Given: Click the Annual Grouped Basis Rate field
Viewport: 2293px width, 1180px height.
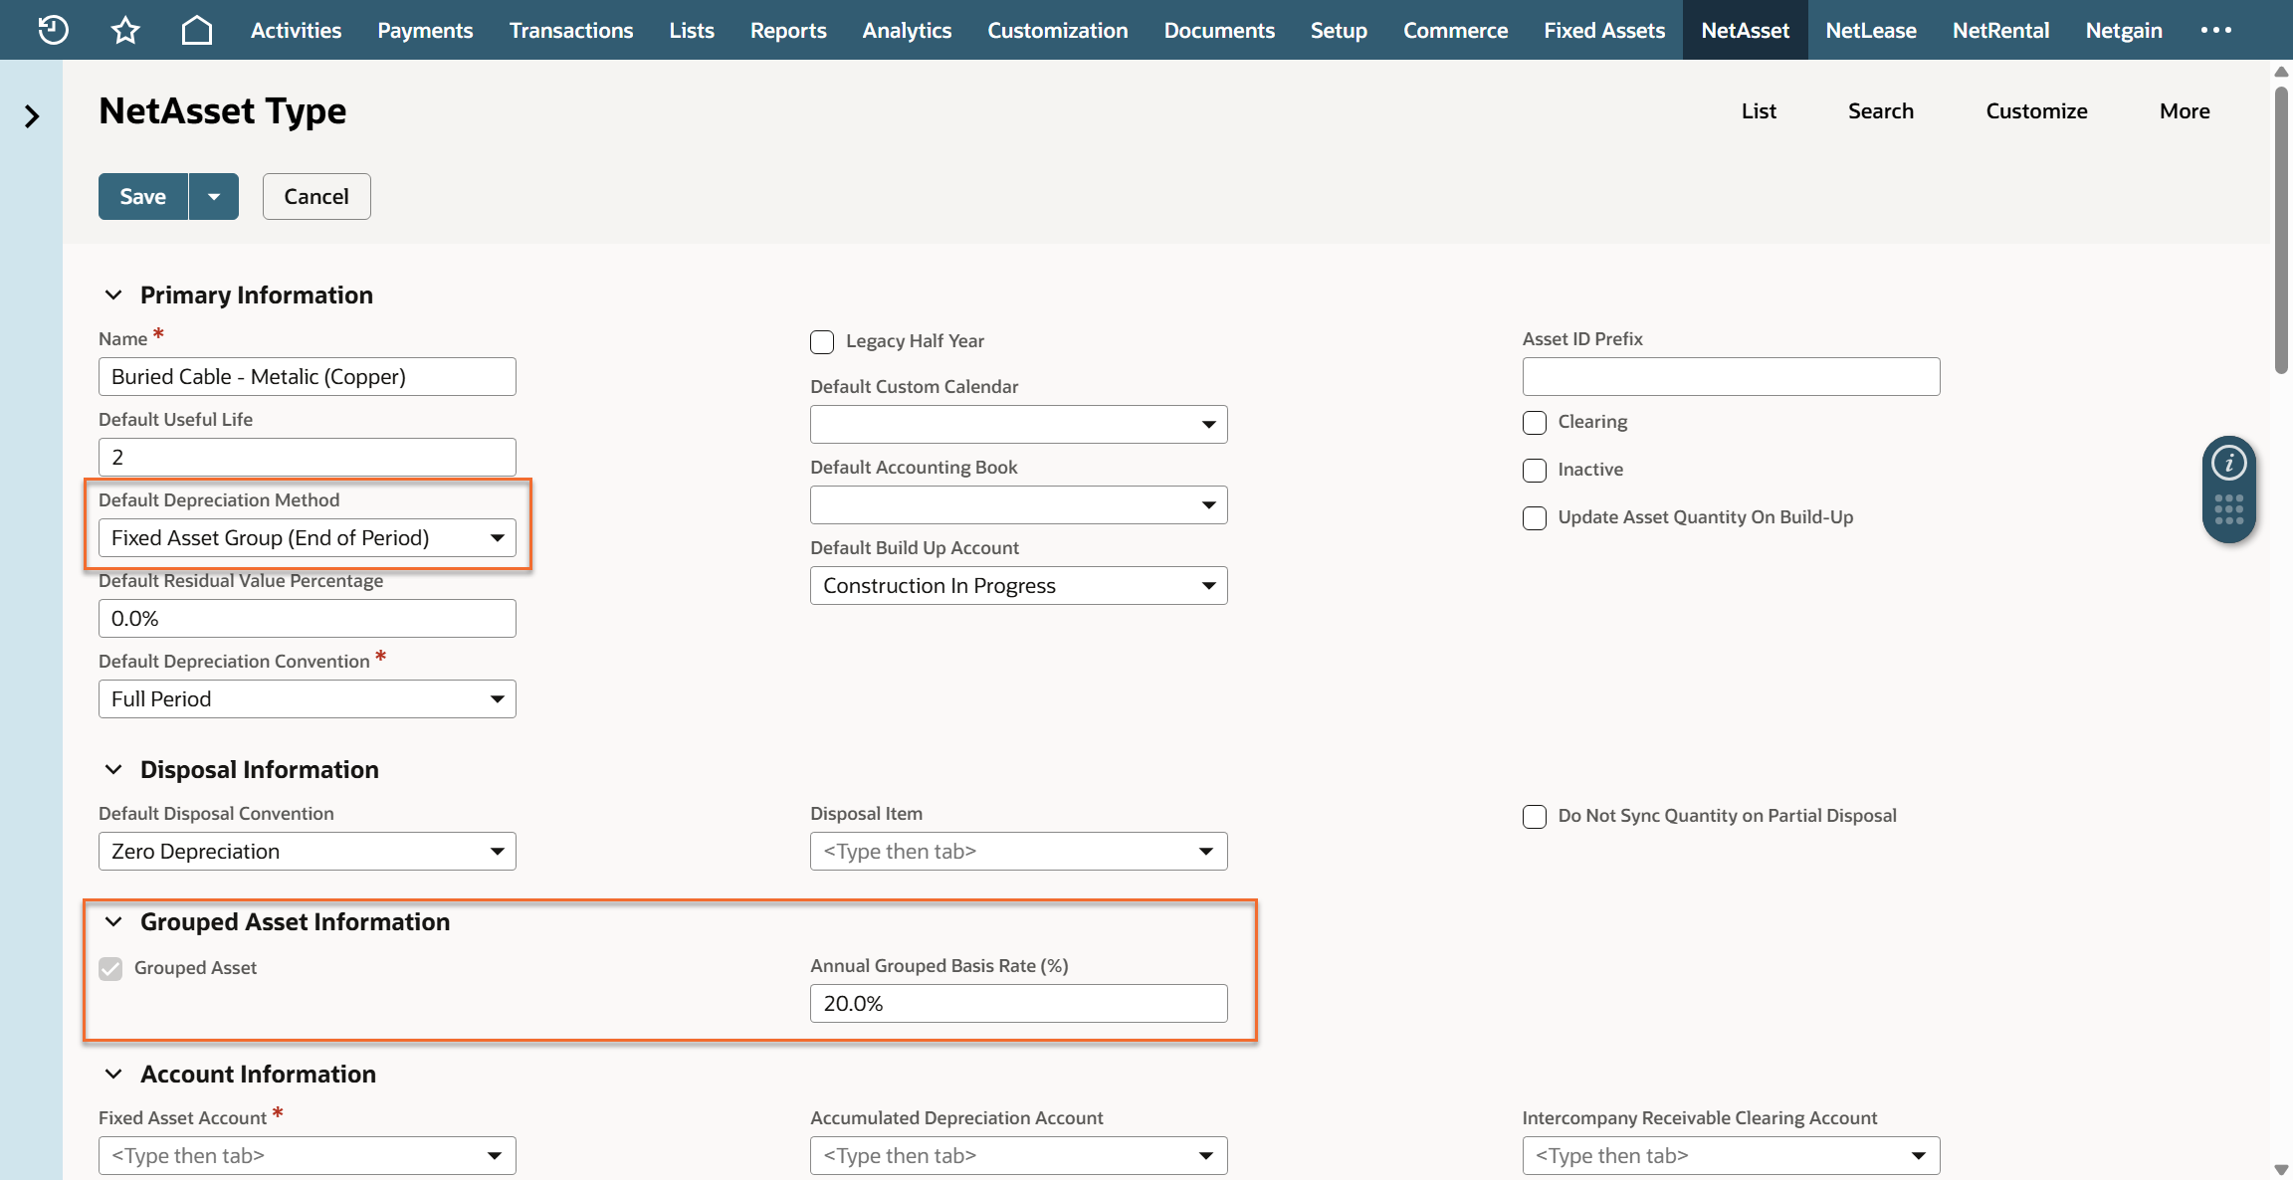Looking at the screenshot, I should click(1019, 1004).
